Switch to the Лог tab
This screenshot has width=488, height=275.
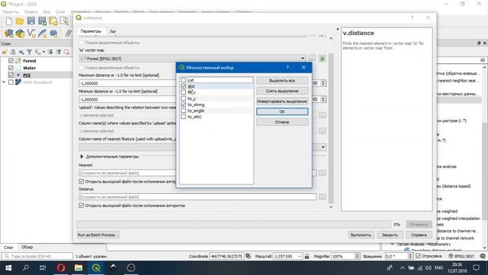pos(113,31)
